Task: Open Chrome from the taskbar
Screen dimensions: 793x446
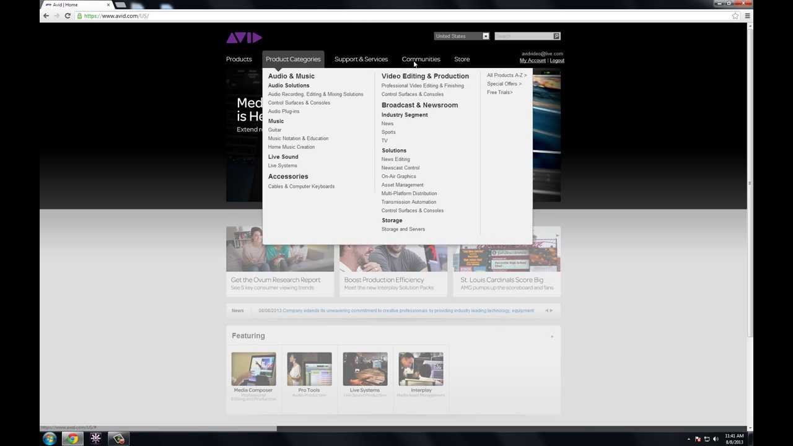Action: [x=72, y=439]
